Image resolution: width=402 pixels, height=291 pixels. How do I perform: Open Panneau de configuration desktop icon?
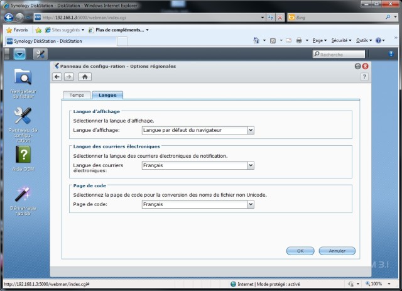(x=23, y=116)
